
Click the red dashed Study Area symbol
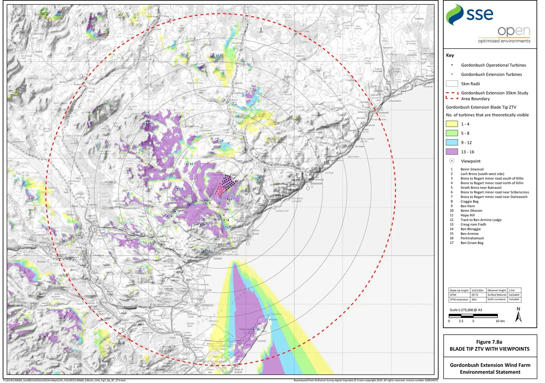click(x=452, y=96)
